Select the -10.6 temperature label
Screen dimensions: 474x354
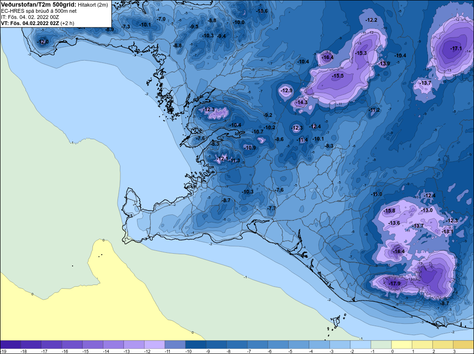(x=262, y=11)
